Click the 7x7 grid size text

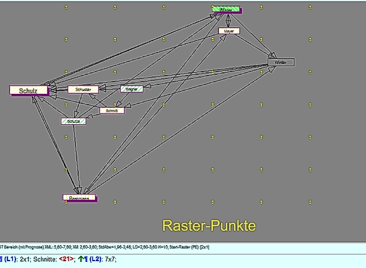pyautogui.click(x=110, y=259)
